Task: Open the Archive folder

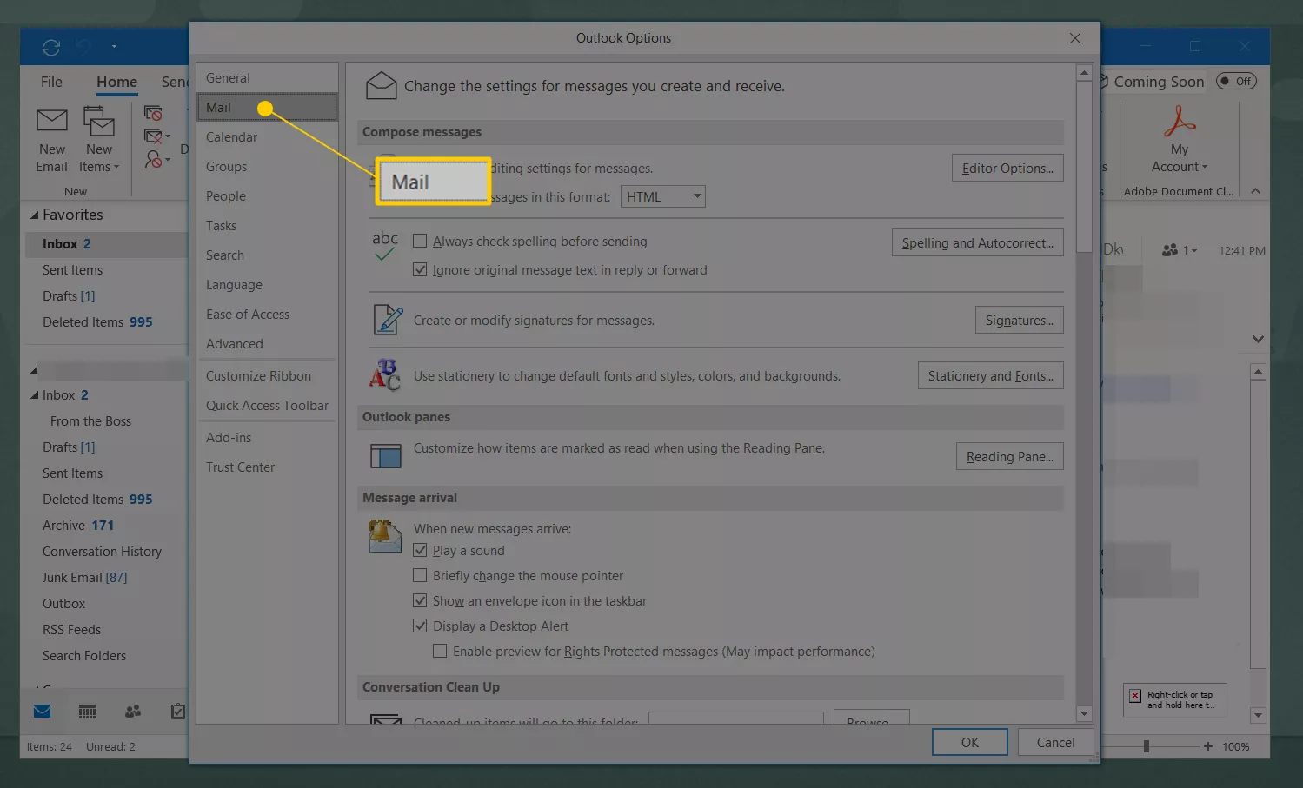Action: 77,525
